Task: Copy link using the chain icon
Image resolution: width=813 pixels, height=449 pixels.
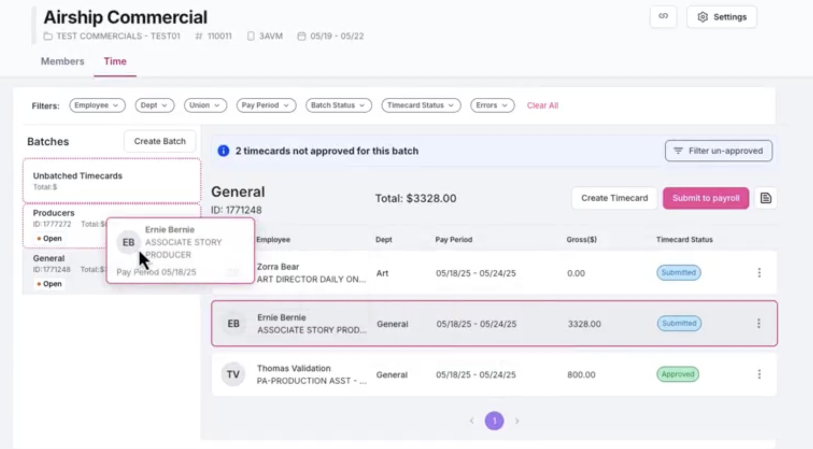Action: click(663, 16)
